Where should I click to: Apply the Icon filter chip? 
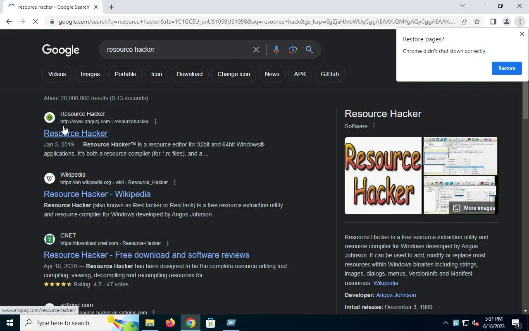157,74
